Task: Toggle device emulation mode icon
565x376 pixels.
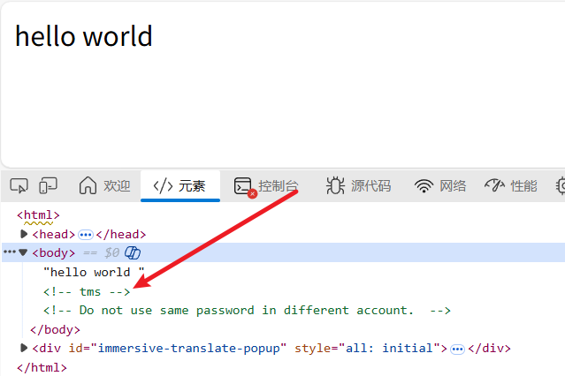Action: 48,185
